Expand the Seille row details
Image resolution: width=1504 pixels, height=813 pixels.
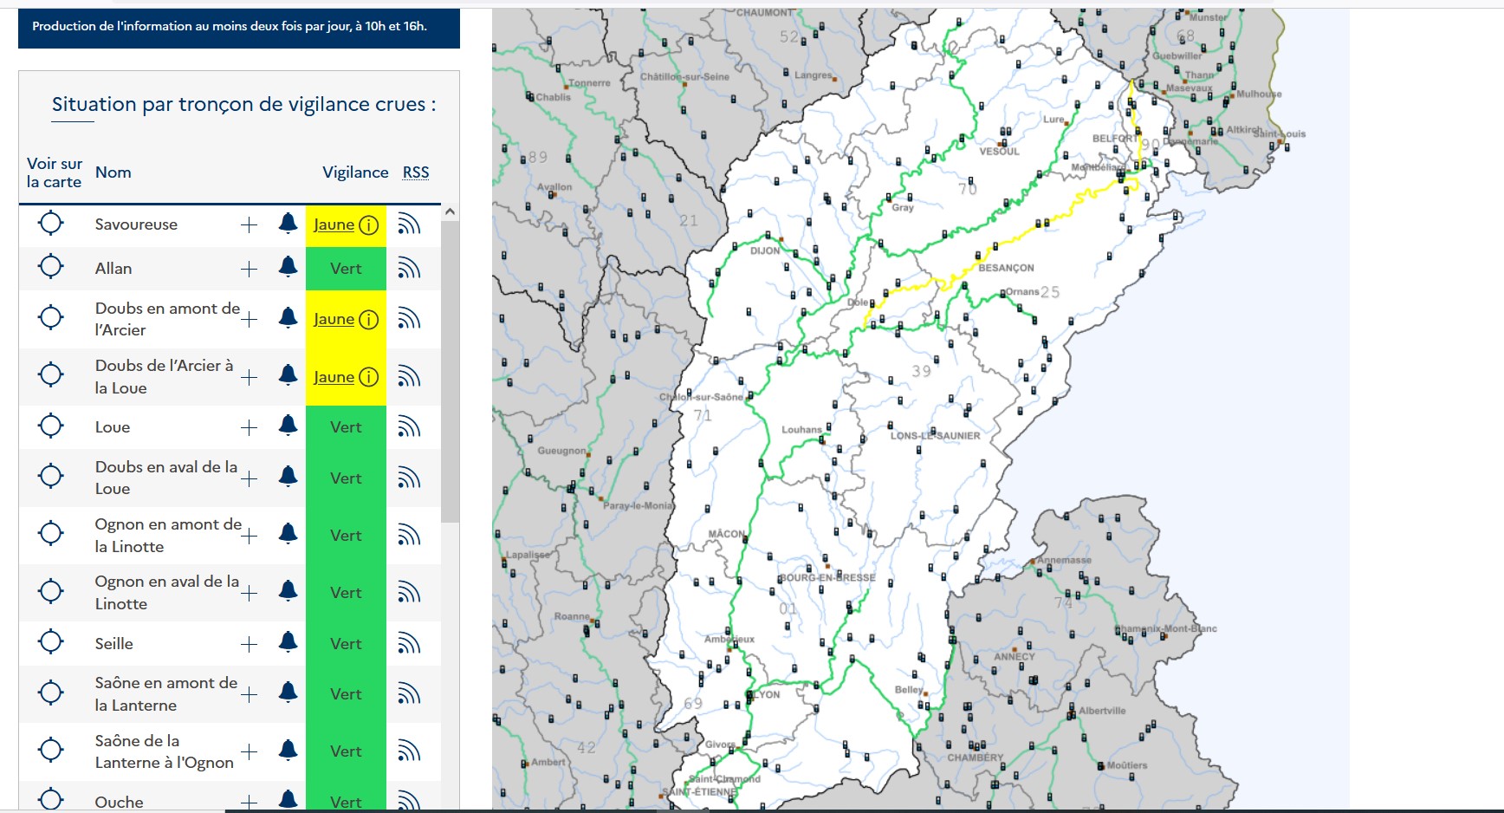point(250,645)
